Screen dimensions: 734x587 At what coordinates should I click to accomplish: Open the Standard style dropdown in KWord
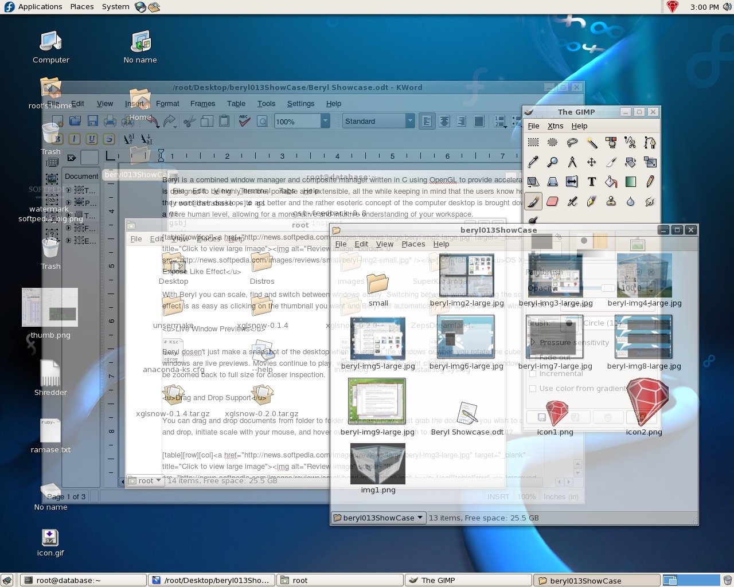click(410, 121)
